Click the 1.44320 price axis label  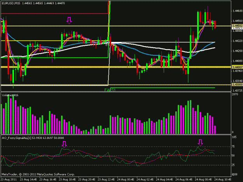pyautogui.click(x=238, y=41)
